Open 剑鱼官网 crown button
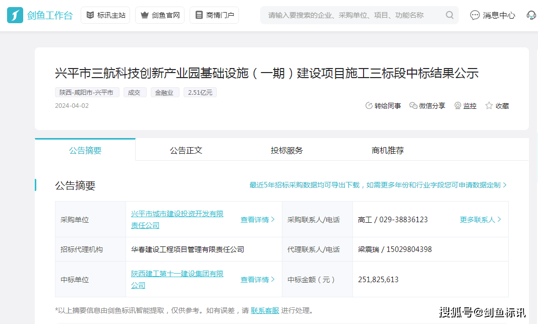Screen dimensions: 538x324 pyautogui.click(x=160, y=15)
